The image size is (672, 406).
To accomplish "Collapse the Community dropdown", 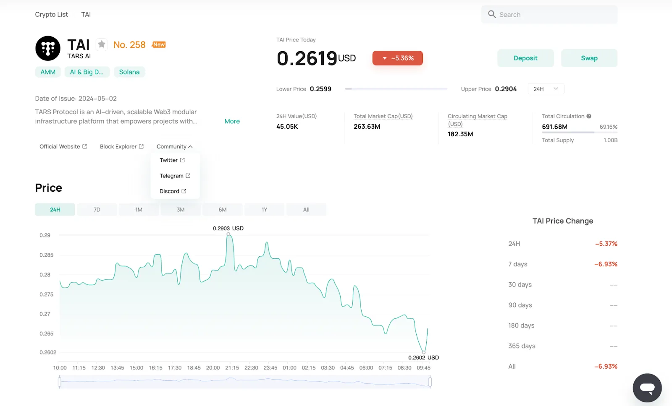I will tap(174, 146).
